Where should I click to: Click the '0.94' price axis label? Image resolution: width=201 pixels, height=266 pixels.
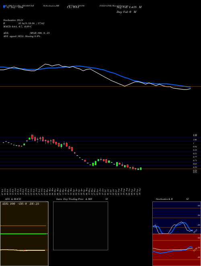[x=195, y=147]
